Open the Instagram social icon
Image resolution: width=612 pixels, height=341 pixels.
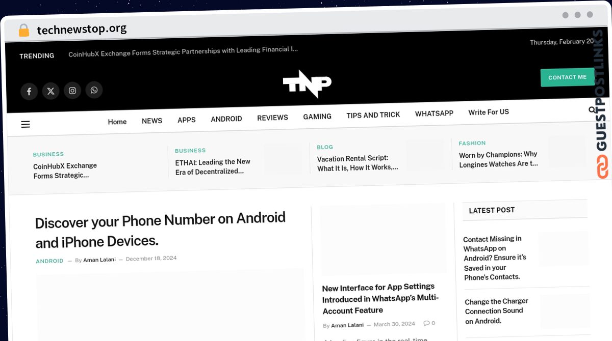pos(72,91)
